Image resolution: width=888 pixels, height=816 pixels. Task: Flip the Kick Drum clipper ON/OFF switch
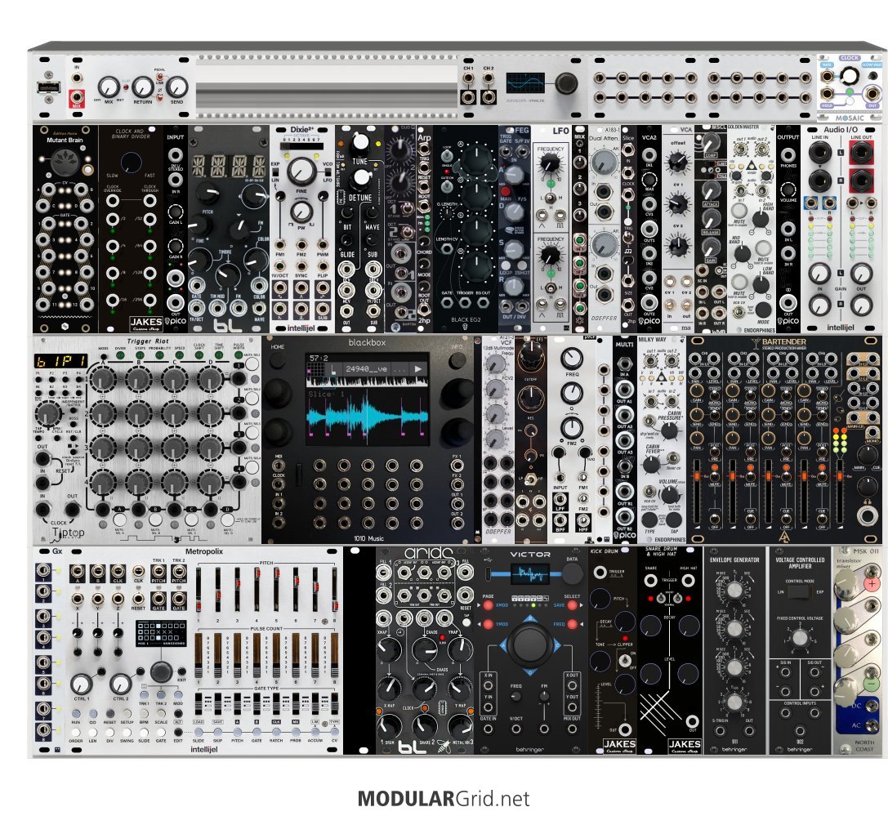tap(625, 661)
